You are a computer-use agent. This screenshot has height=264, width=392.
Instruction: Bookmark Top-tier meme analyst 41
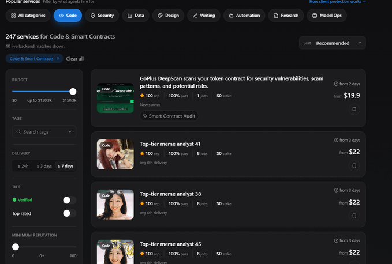coord(354,165)
